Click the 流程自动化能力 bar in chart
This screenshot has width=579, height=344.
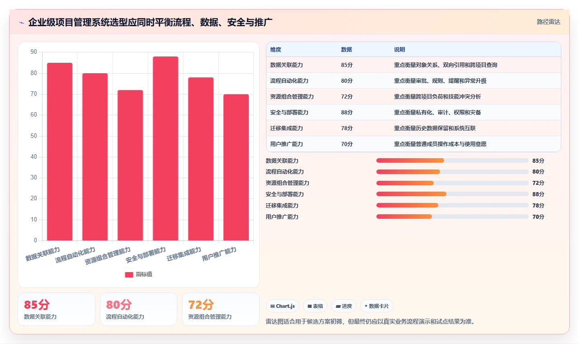click(95, 157)
